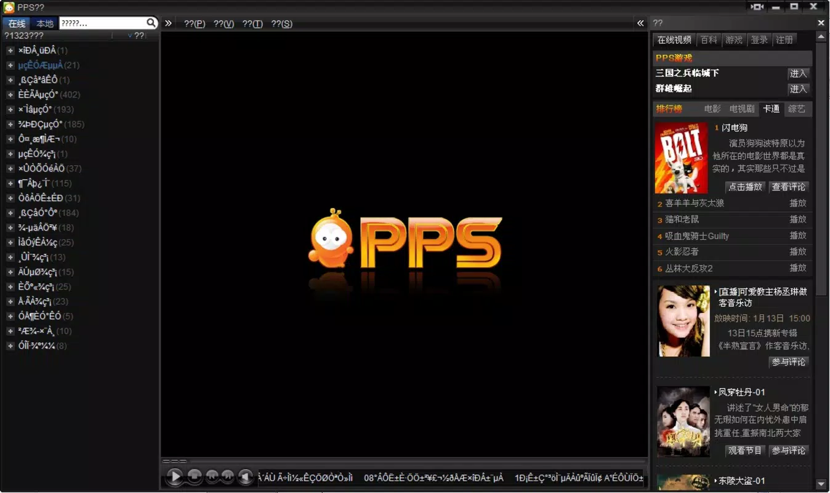830x493 pixels.
Task: Expand the tree node with count (402)
Action: pos(10,95)
